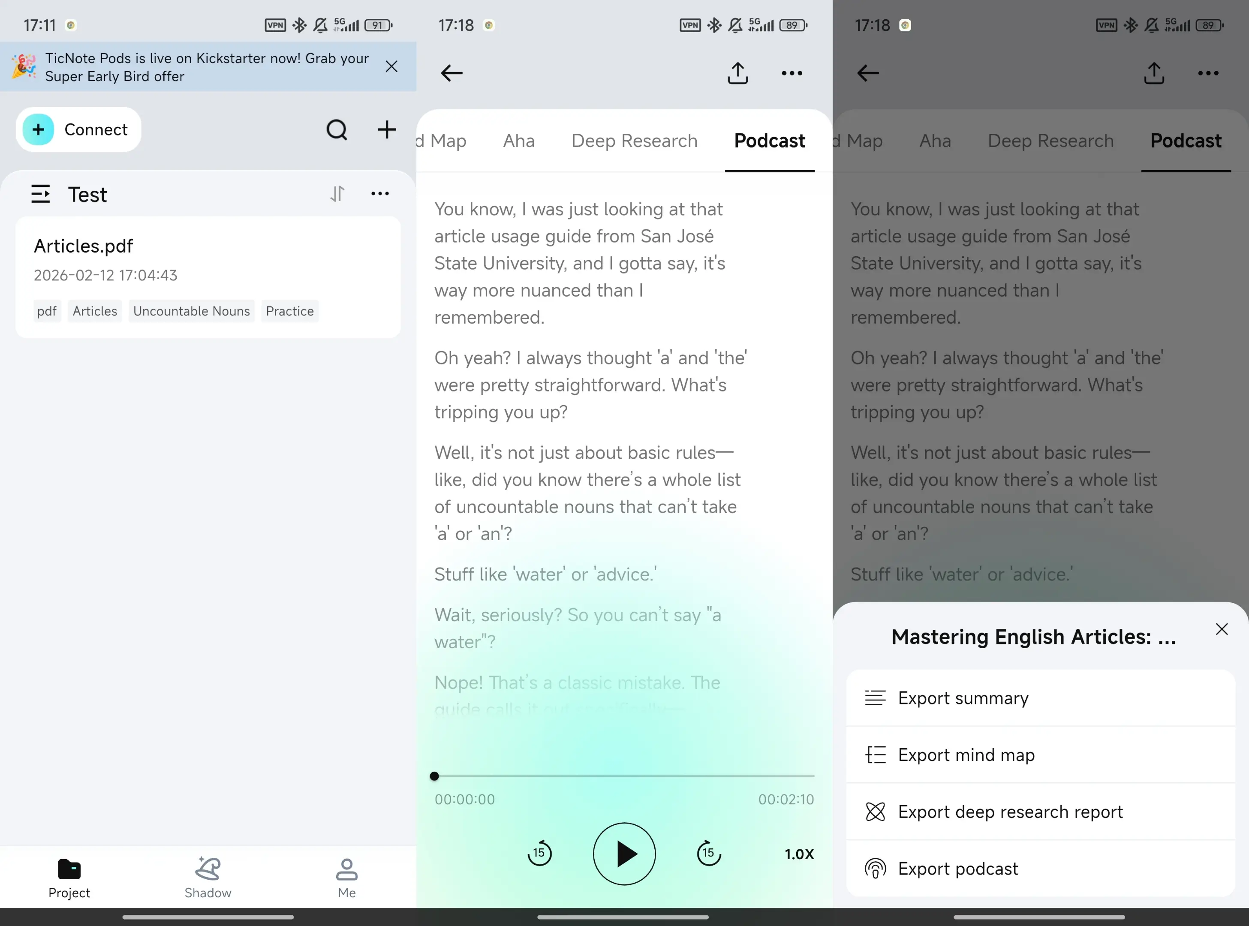Image resolution: width=1249 pixels, height=926 pixels.
Task: Dismiss the TicNote Pods Kickstarter banner
Action: [391, 66]
